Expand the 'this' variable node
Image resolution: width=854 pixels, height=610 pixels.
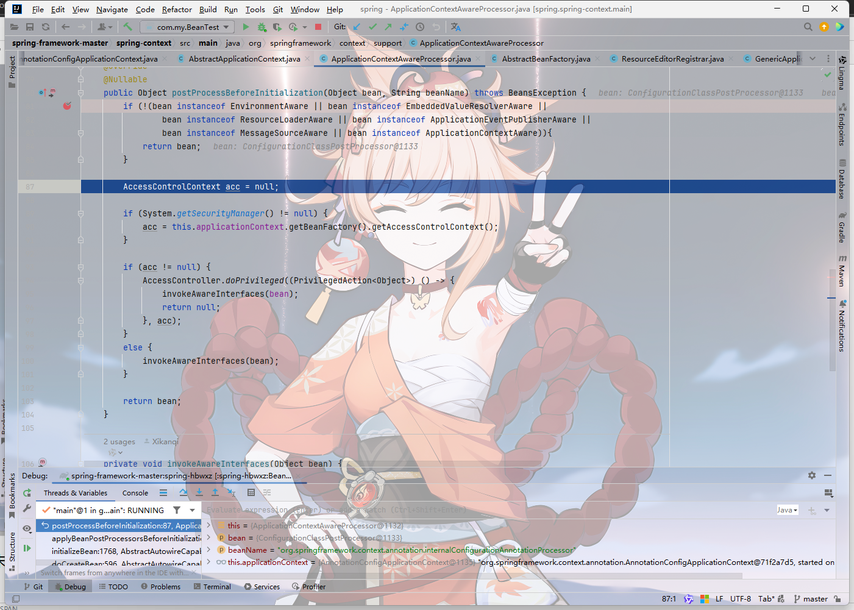(x=208, y=525)
